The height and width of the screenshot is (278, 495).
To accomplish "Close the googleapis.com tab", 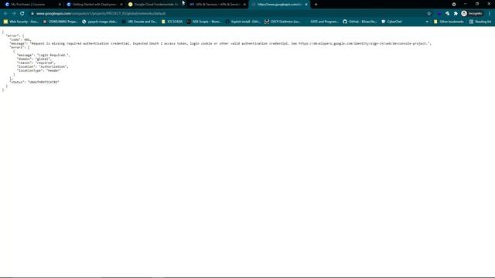I will [306, 5].
